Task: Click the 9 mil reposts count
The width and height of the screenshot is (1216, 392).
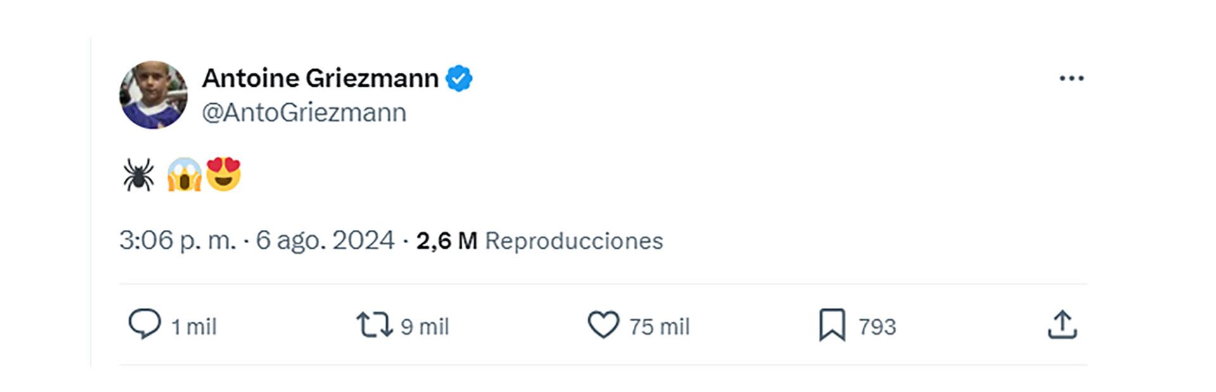Action: pyautogui.click(x=424, y=327)
